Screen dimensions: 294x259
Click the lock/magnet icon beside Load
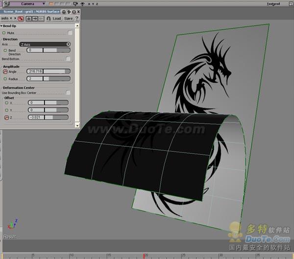pyautogui.click(x=49, y=18)
